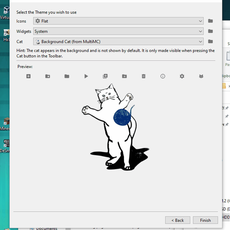Click the copy instance icon in preview
The width and height of the screenshot is (230, 230).
(105, 76)
